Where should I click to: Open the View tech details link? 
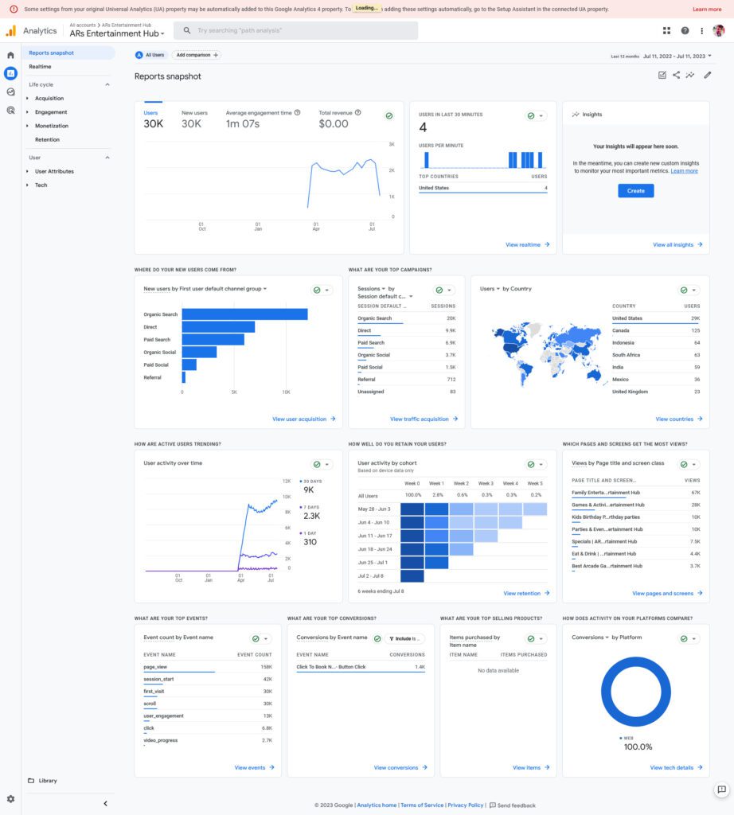677,768
